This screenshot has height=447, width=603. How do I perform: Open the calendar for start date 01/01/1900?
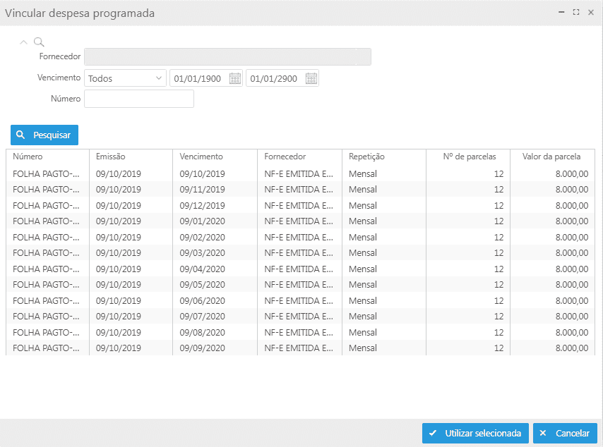pos(235,78)
